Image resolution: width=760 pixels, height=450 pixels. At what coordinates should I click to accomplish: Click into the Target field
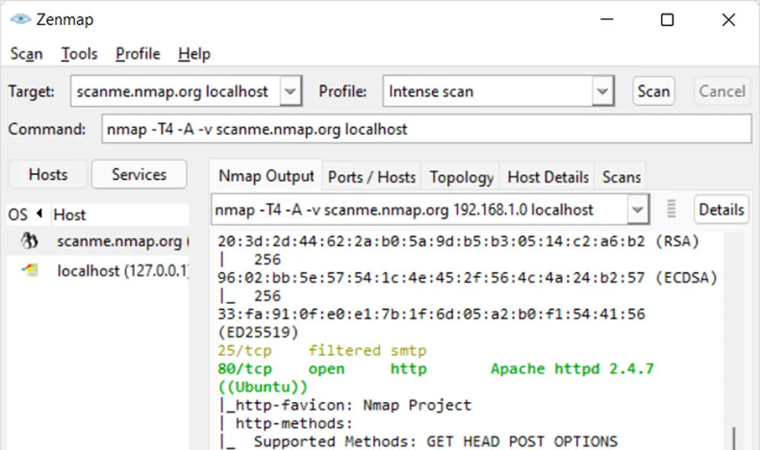175,92
